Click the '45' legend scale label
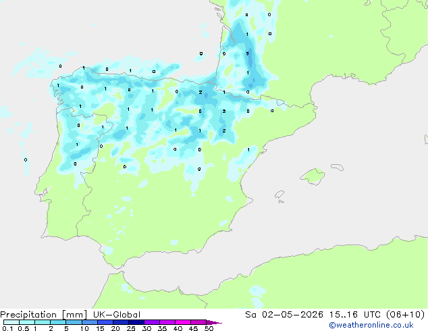Screen dimensions: 428x331 point(193,328)
